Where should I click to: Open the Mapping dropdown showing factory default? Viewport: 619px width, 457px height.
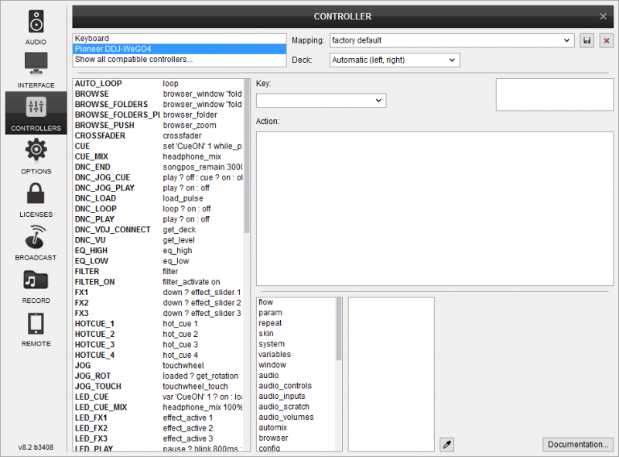pos(452,40)
